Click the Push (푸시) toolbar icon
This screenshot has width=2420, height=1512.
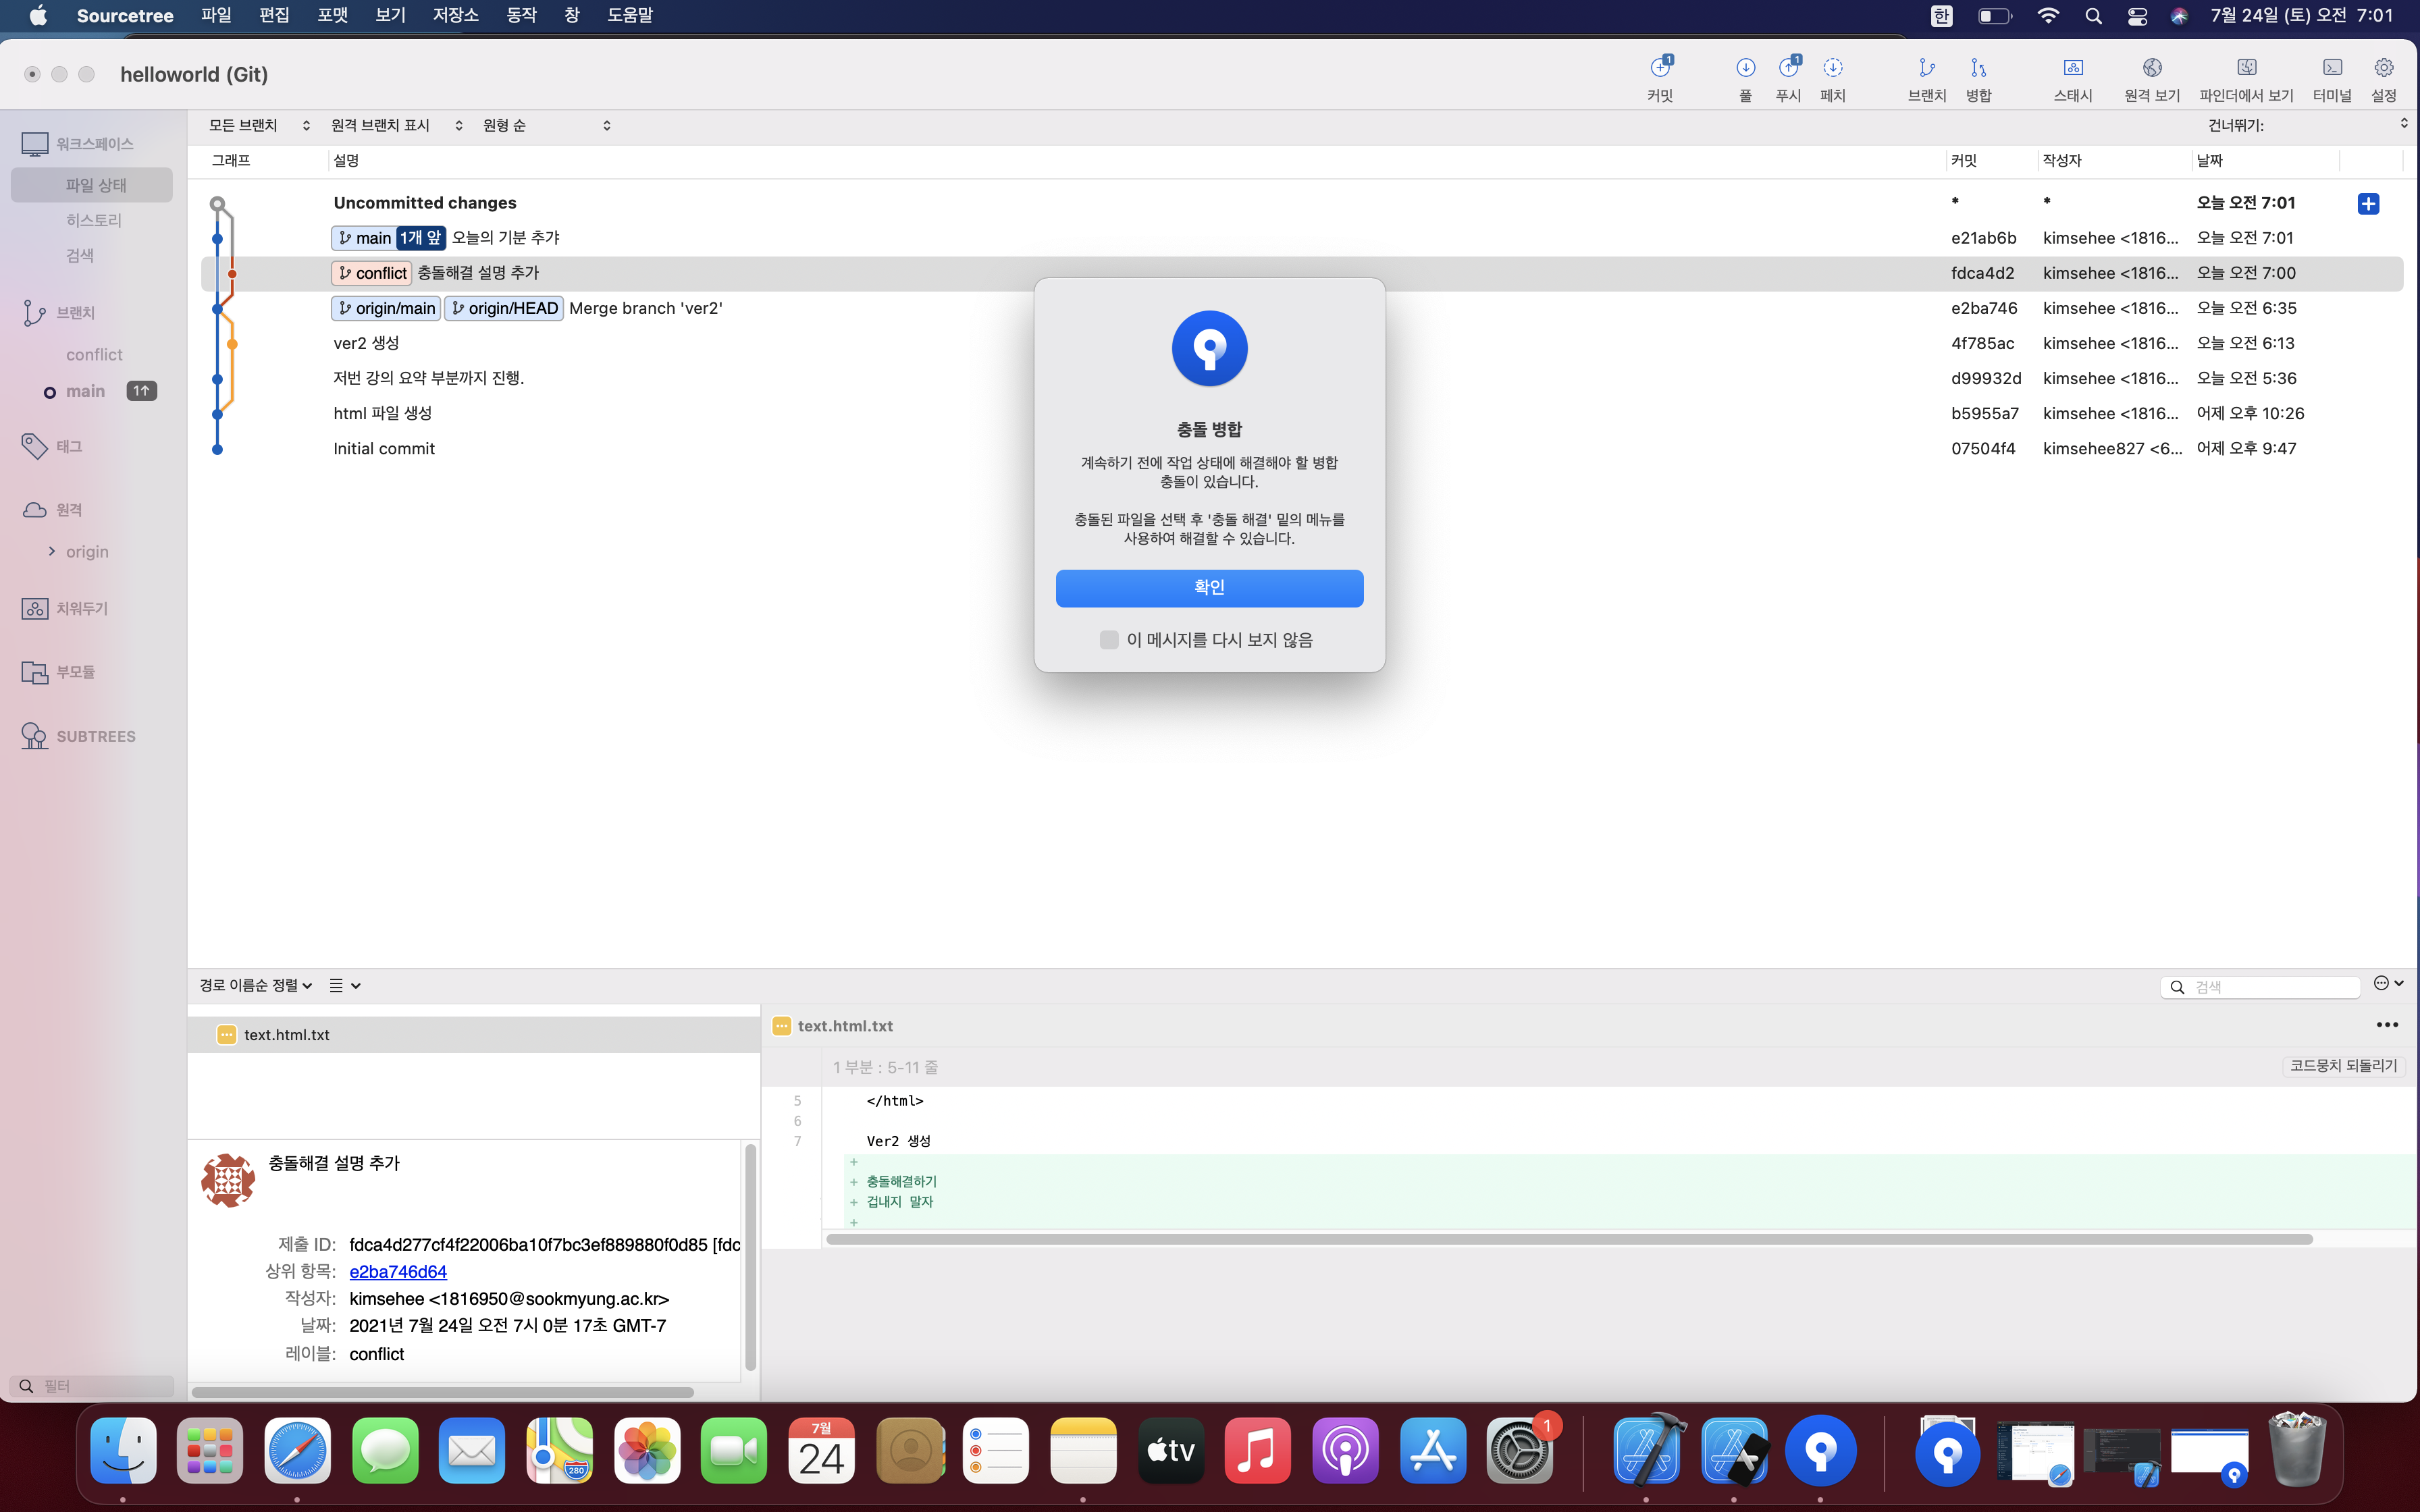pos(1788,68)
